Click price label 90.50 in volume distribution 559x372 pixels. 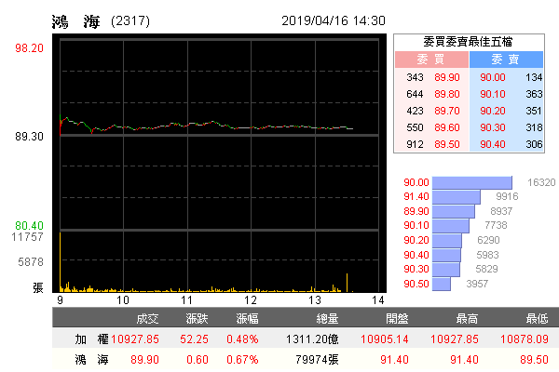(416, 284)
